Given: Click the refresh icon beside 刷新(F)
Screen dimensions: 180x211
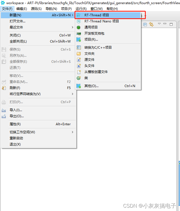Looking at the screenshot, I should click(4, 88).
